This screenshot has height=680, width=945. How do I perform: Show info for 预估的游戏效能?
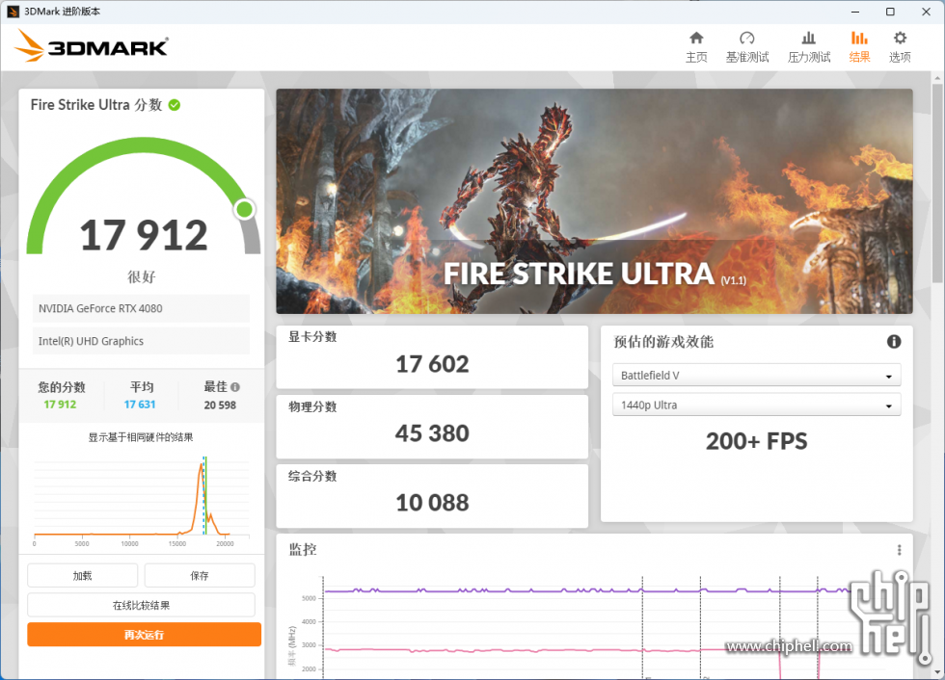coord(894,342)
